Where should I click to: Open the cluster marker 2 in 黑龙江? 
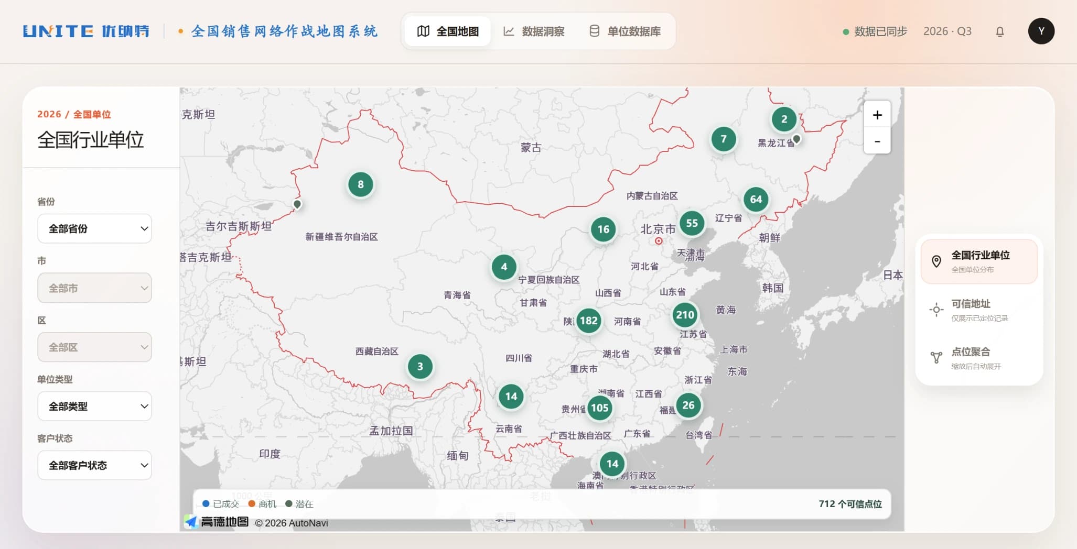click(784, 119)
